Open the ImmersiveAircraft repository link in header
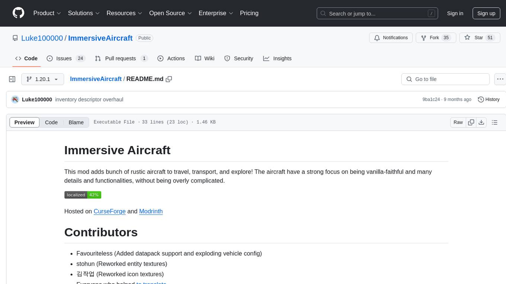The width and height of the screenshot is (506, 284). click(100, 38)
